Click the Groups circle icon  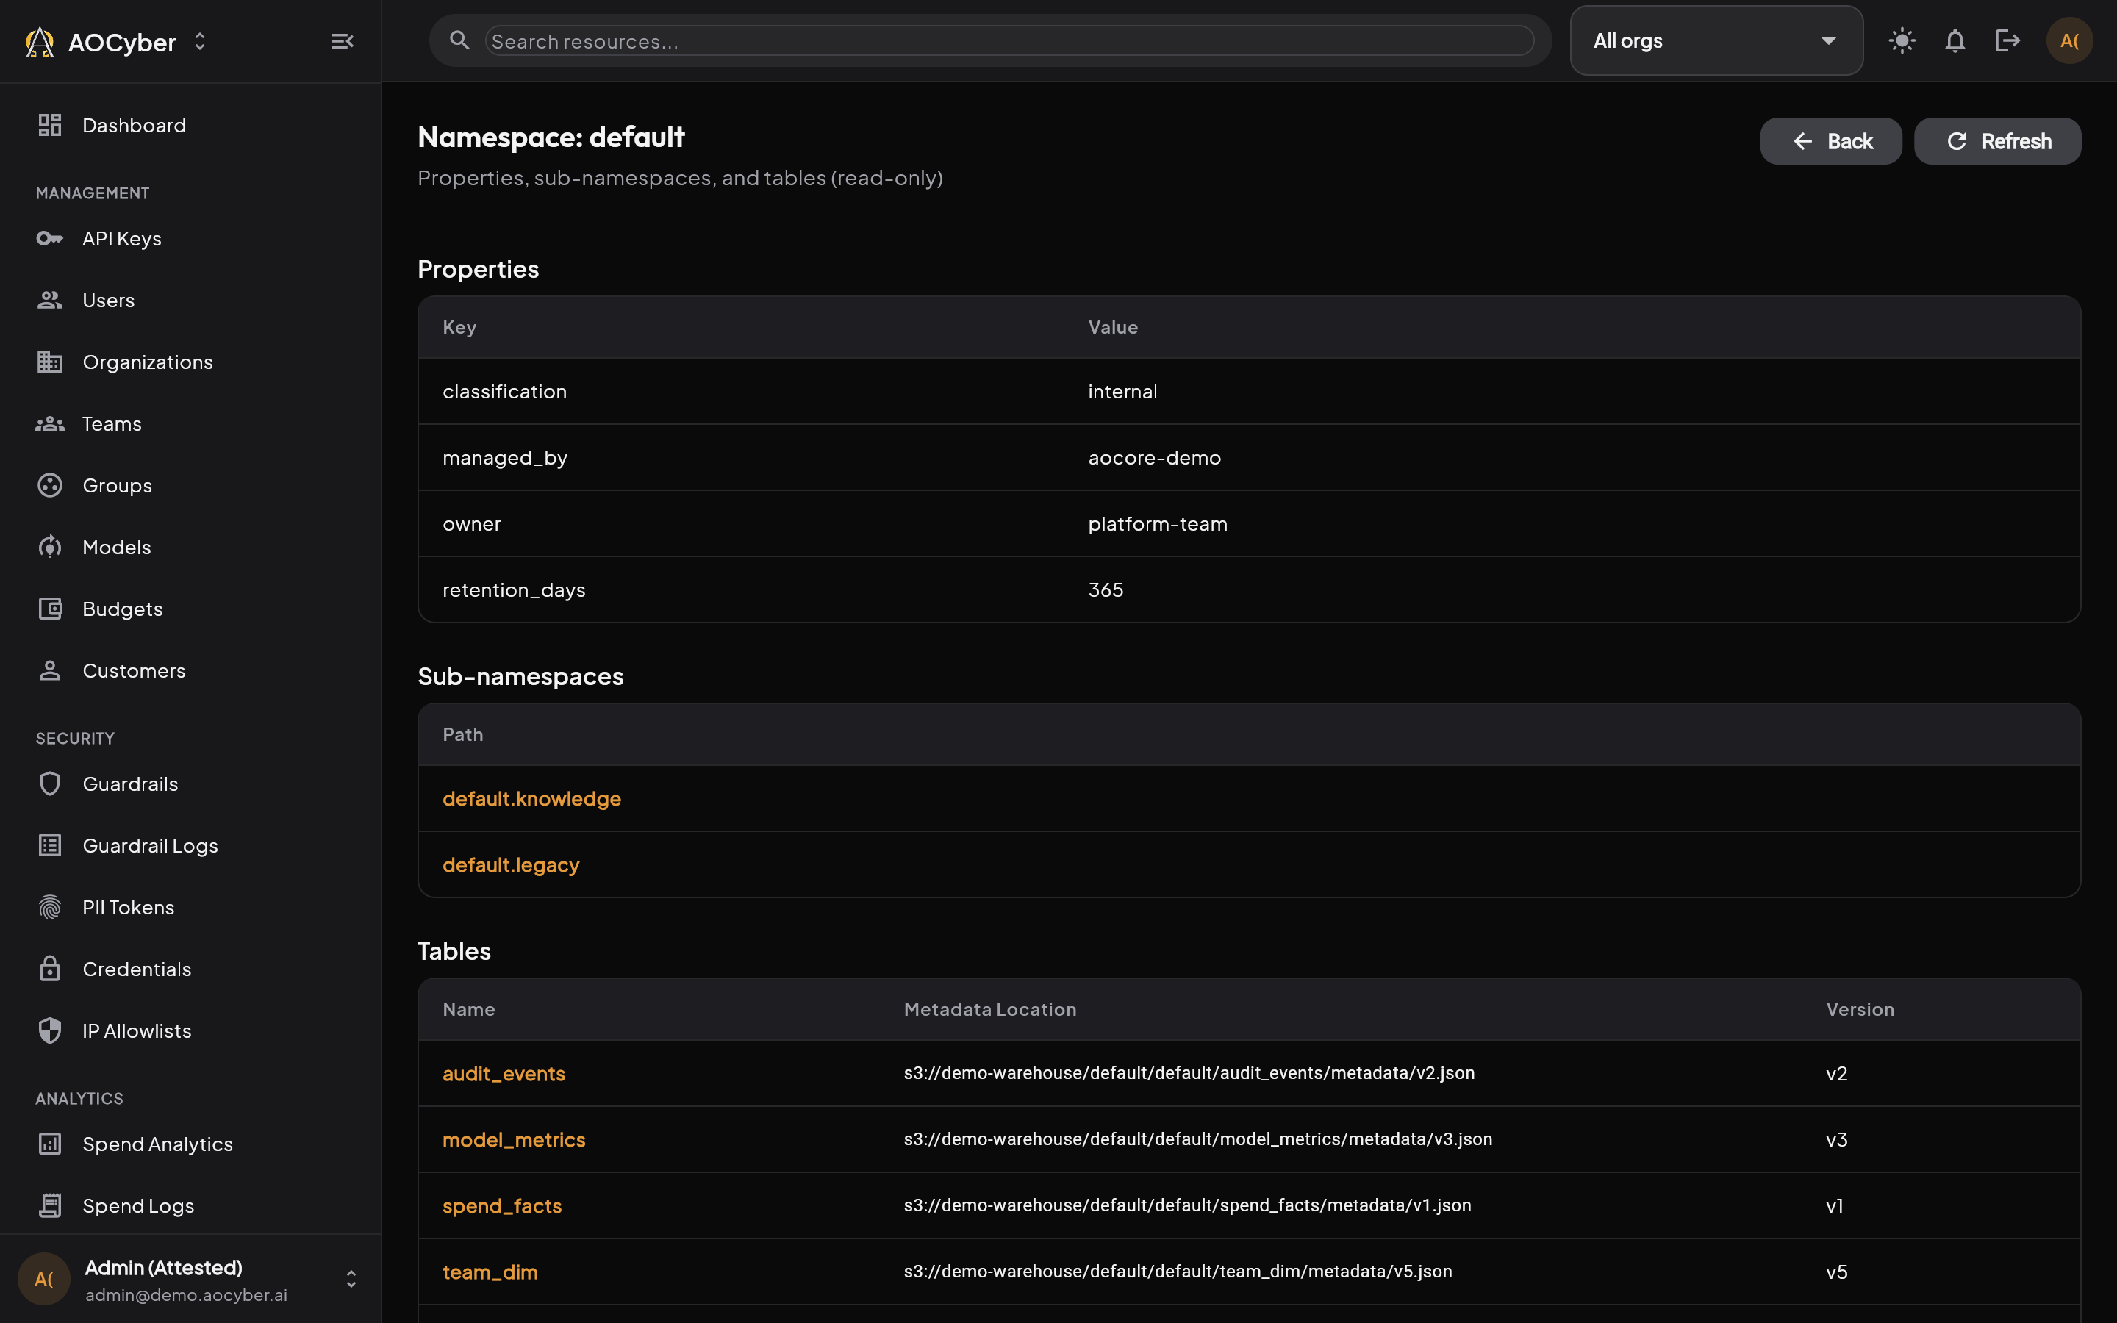[x=50, y=485]
